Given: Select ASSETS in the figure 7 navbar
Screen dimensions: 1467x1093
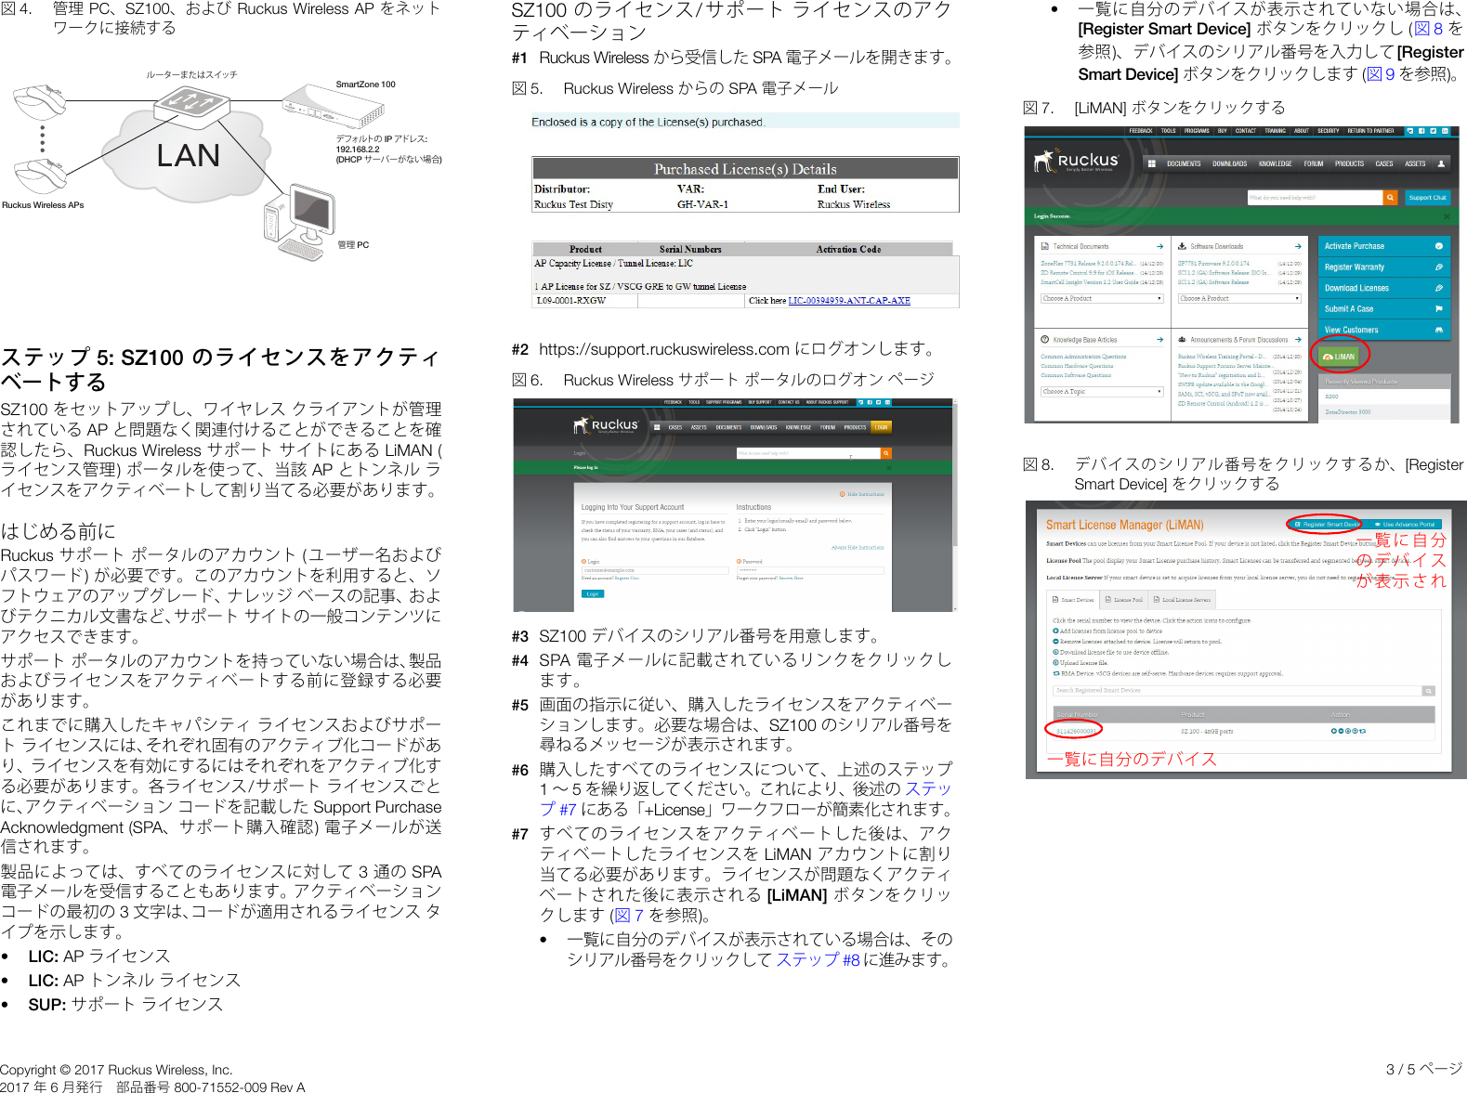Looking at the screenshot, I should [x=1415, y=163].
